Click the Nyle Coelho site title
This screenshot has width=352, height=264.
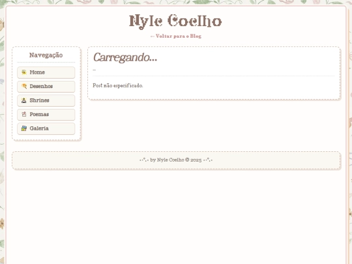[x=175, y=22]
